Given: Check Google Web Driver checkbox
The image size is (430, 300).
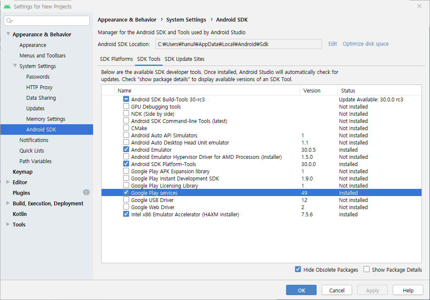Looking at the screenshot, I should pyautogui.click(x=126, y=207).
